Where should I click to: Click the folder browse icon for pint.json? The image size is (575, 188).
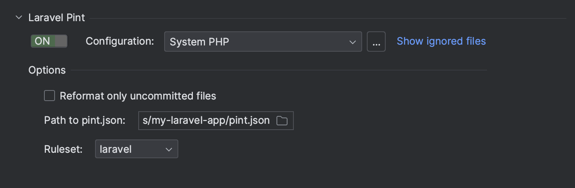click(282, 121)
